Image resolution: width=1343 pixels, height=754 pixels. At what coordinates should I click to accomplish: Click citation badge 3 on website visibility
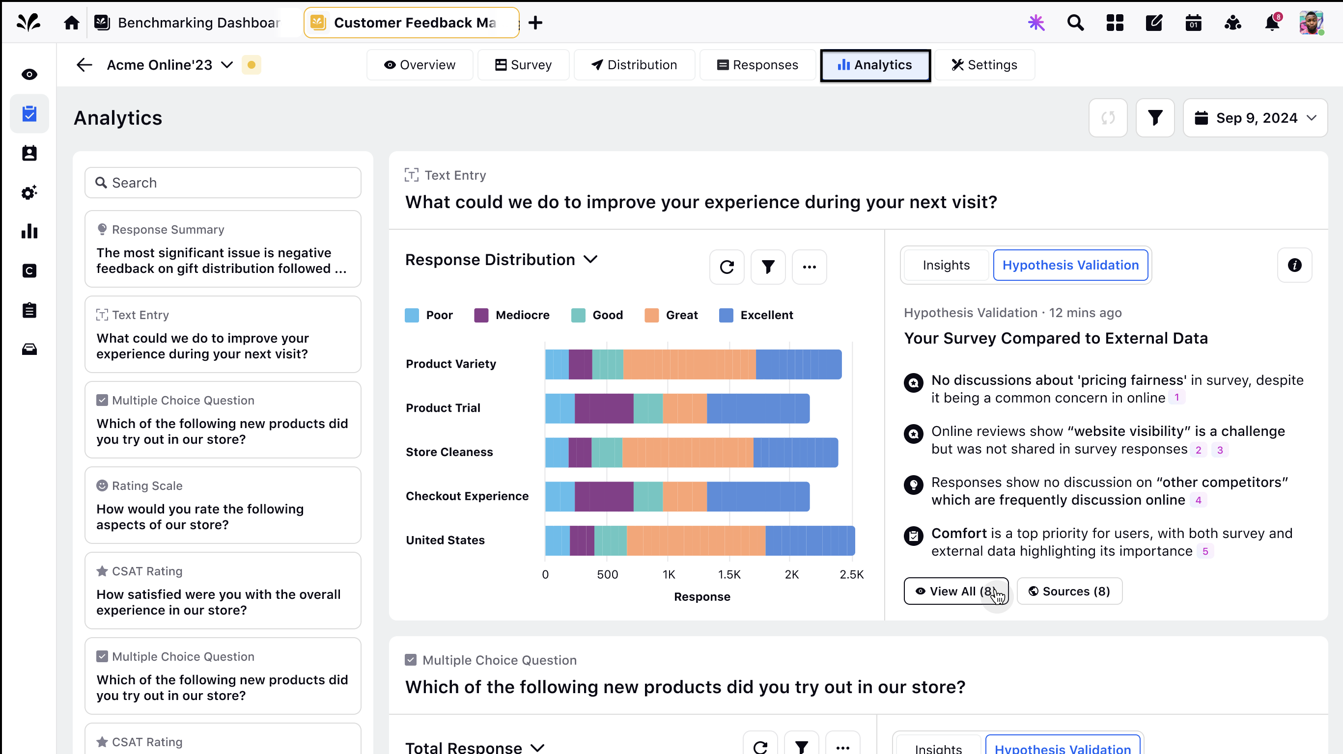pyautogui.click(x=1219, y=450)
